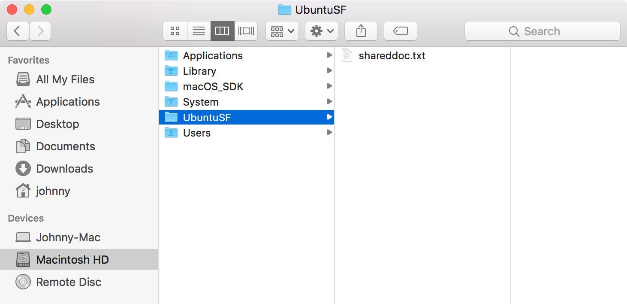This screenshot has height=304, width=627.
Task: Open Documents in the sidebar
Action: (79, 146)
